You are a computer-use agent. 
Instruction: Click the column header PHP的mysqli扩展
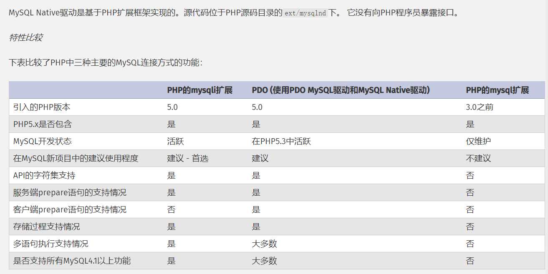[200, 90]
